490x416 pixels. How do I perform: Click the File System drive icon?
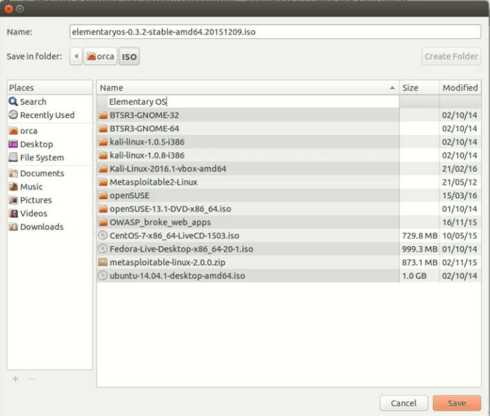(13, 158)
